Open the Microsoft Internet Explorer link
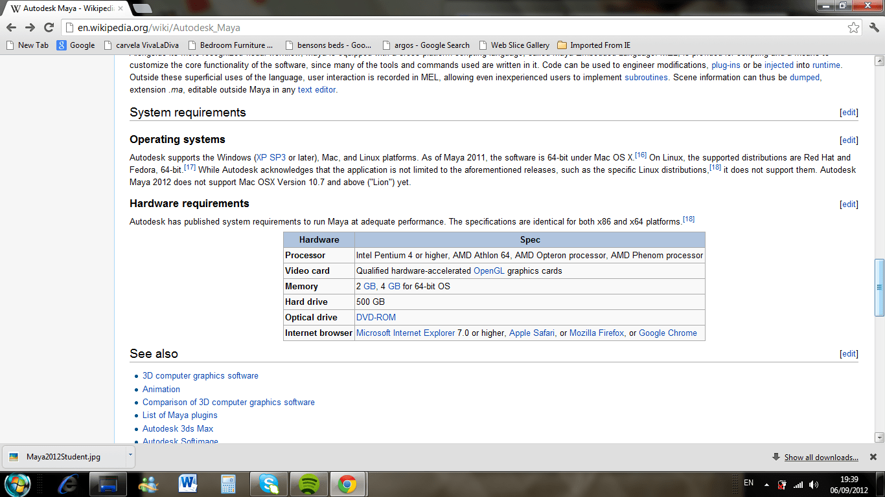 coord(406,333)
